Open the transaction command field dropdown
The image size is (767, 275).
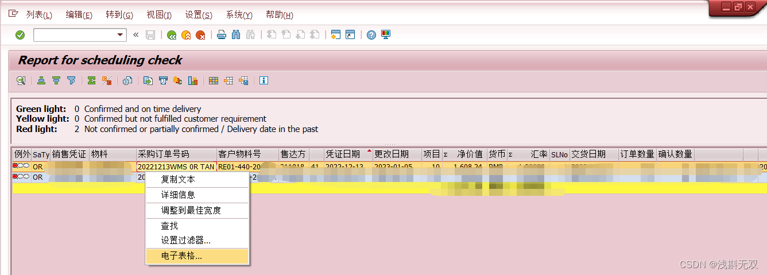pyautogui.click(x=121, y=35)
